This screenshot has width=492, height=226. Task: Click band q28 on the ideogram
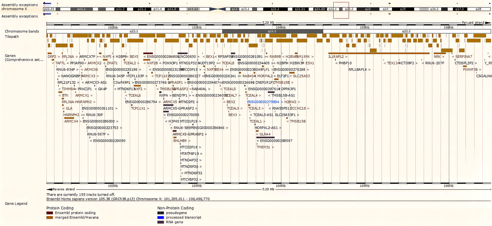click(x=478, y=9)
